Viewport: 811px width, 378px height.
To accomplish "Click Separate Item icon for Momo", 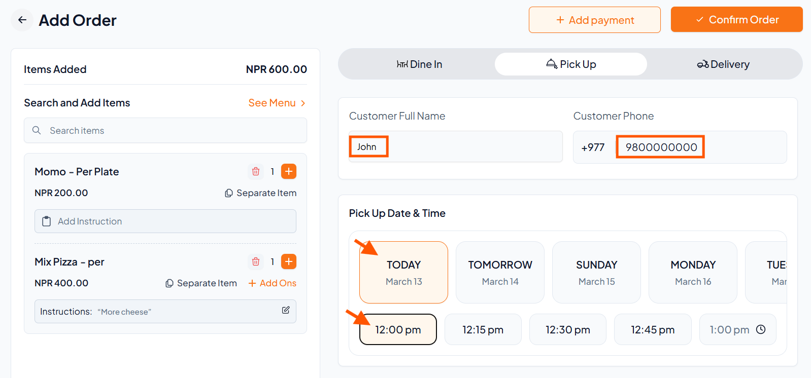I will (229, 193).
